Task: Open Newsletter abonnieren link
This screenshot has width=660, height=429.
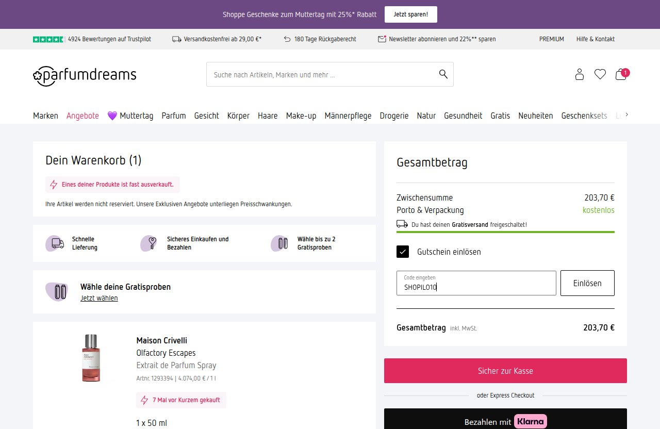Action: point(442,39)
